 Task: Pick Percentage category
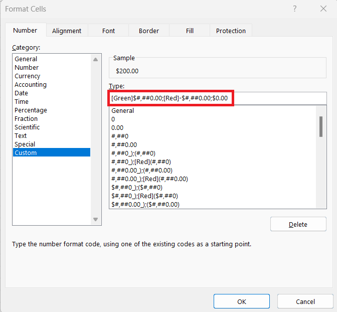click(x=52, y=110)
